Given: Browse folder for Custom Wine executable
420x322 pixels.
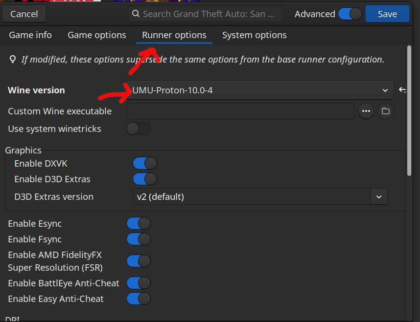Looking at the screenshot, I should pos(385,111).
